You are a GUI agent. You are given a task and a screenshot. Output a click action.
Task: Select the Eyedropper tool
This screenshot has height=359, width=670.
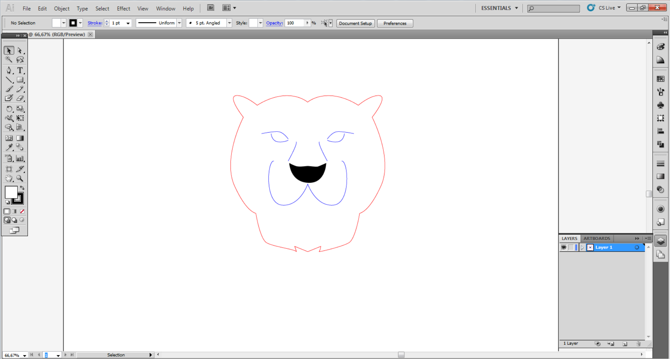(9, 147)
